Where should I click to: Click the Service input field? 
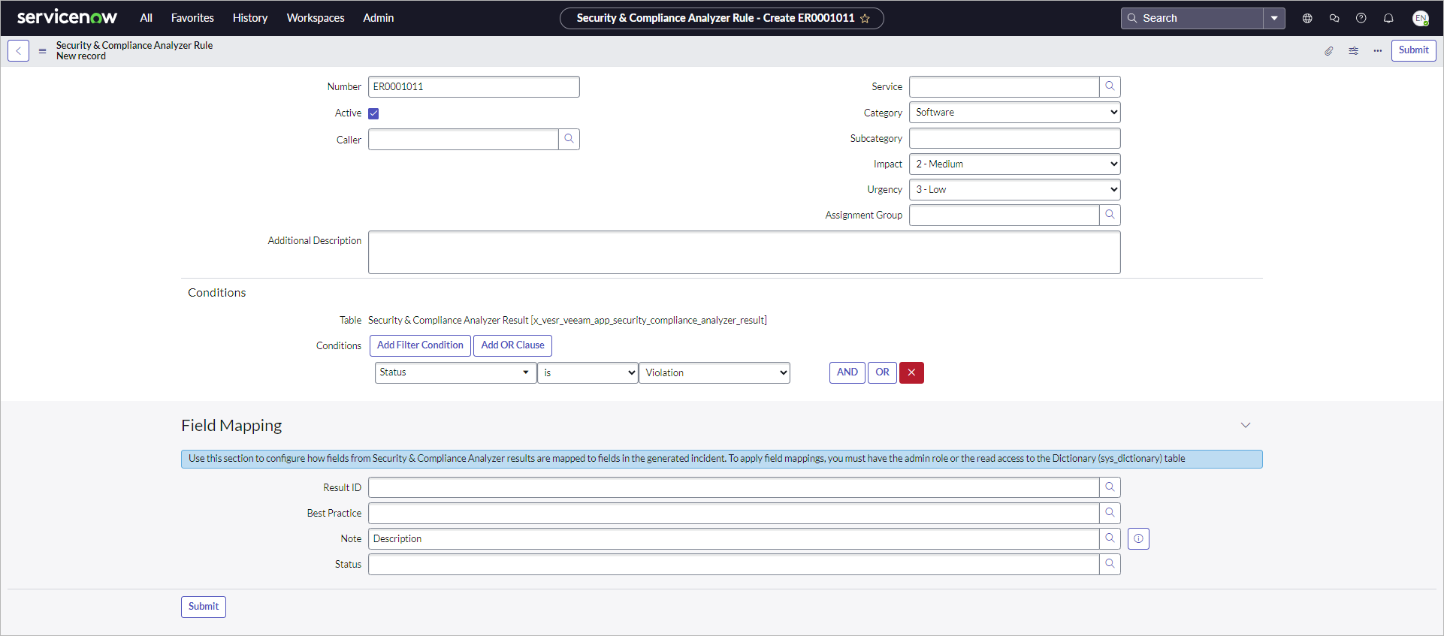point(1004,86)
